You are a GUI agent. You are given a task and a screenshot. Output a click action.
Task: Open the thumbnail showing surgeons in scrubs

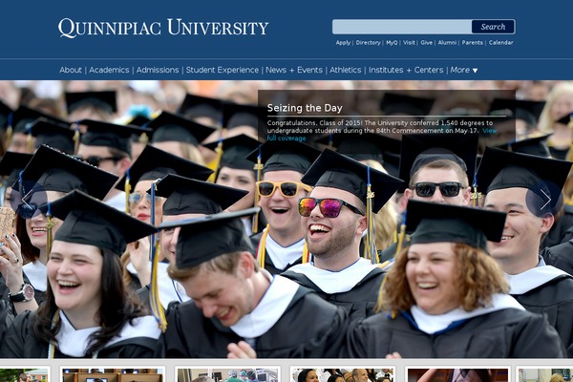click(x=227, y=374)
